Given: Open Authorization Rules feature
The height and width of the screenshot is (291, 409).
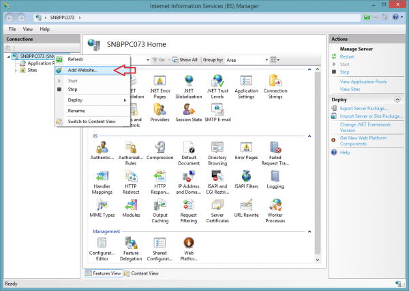Looking at the screenshot, I should (x=131, y=154).
